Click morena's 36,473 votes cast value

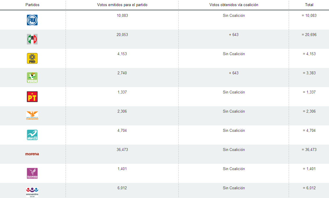point(122,150)
